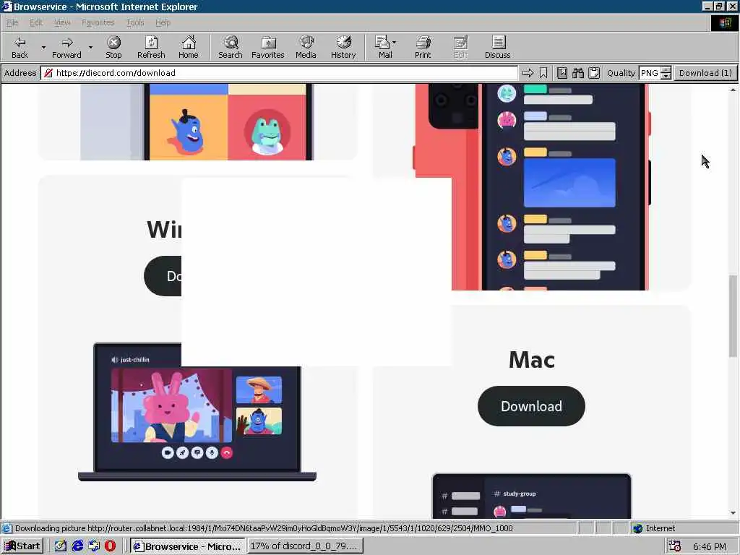Open the discord download progress taskbar item
Viewport: 740px width, 555px height.
click(305, 546)
